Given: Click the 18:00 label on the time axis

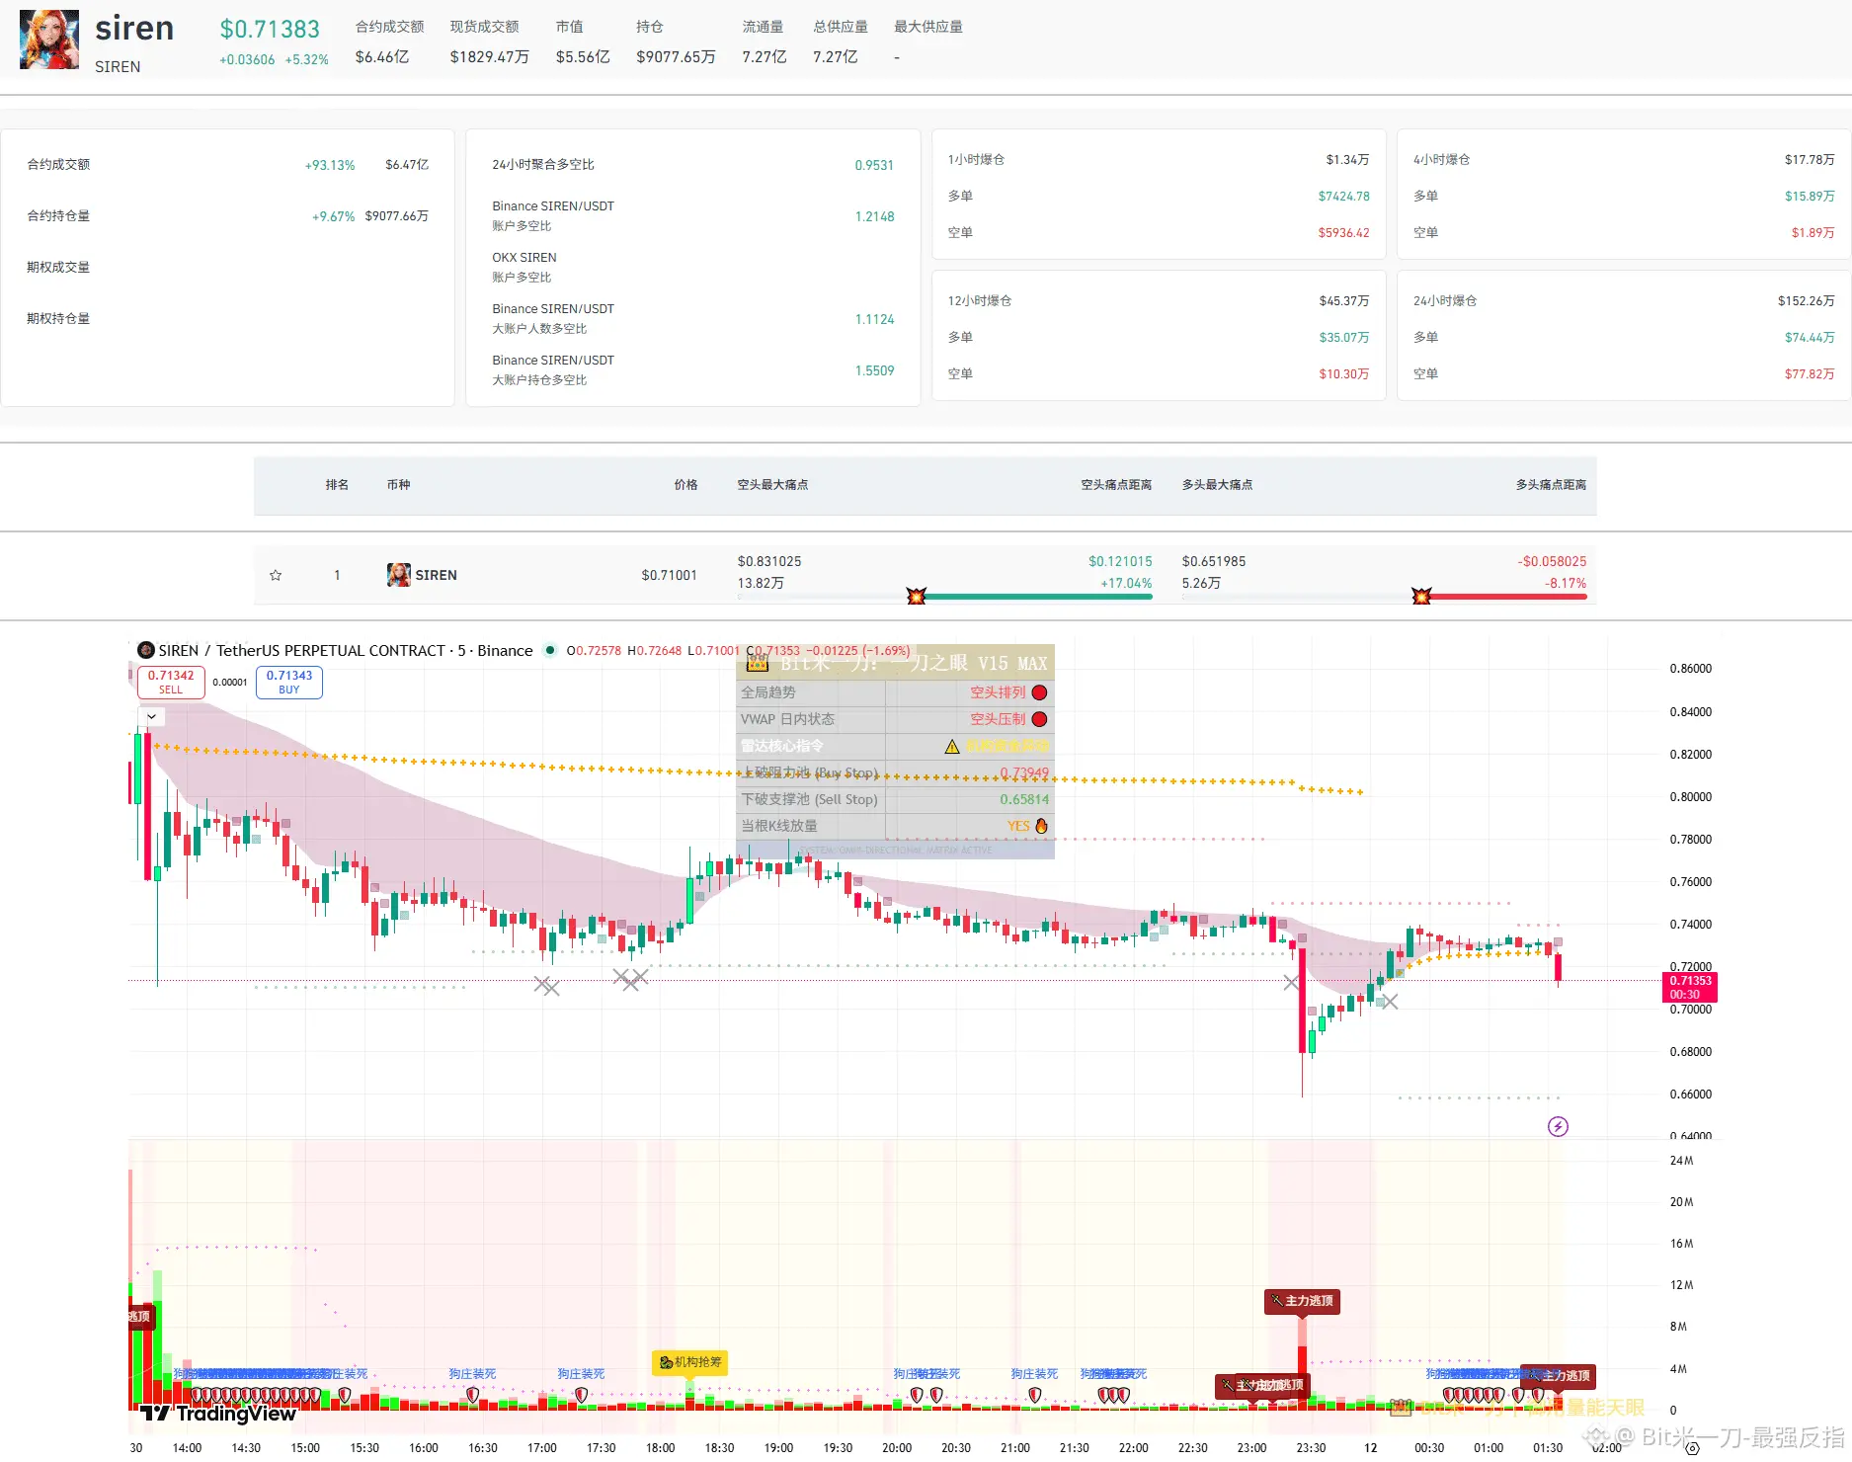Looking at the screenshot, I should tap(660, 1447).
